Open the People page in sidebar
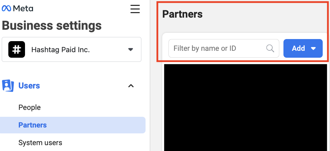 click(30, 107)
